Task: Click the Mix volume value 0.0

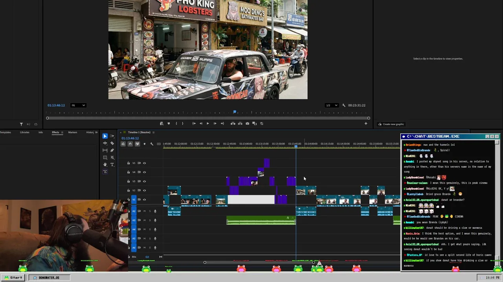Action: [x=147, y=257]
